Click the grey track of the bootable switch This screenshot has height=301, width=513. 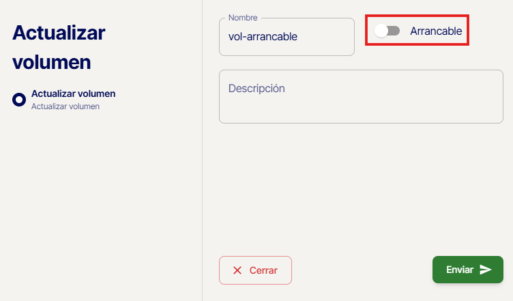coord(394,31)
